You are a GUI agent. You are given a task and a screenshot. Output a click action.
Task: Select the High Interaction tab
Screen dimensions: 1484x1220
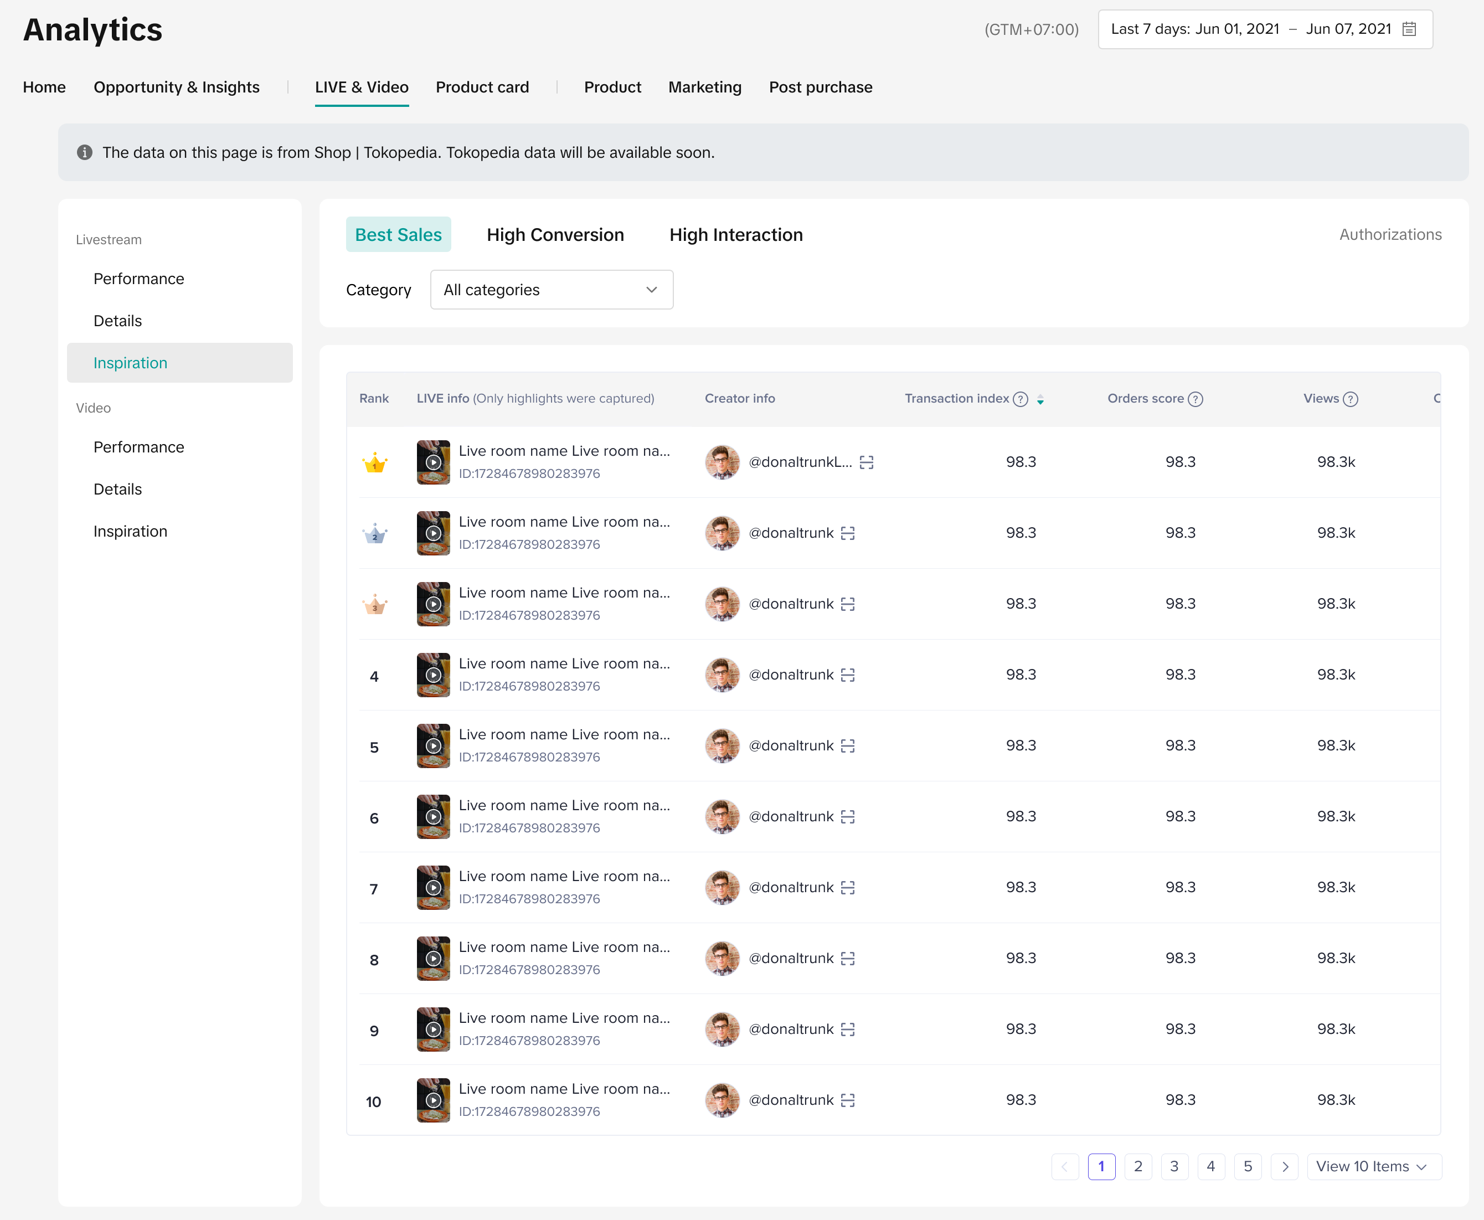(x=736, y=235)
